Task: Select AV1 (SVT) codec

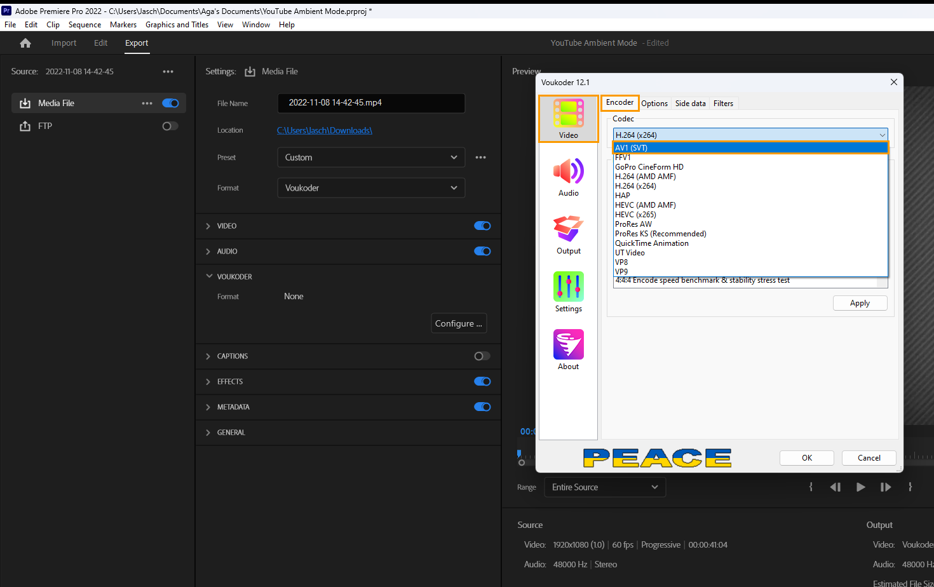Action: click(x=750, y=147)
